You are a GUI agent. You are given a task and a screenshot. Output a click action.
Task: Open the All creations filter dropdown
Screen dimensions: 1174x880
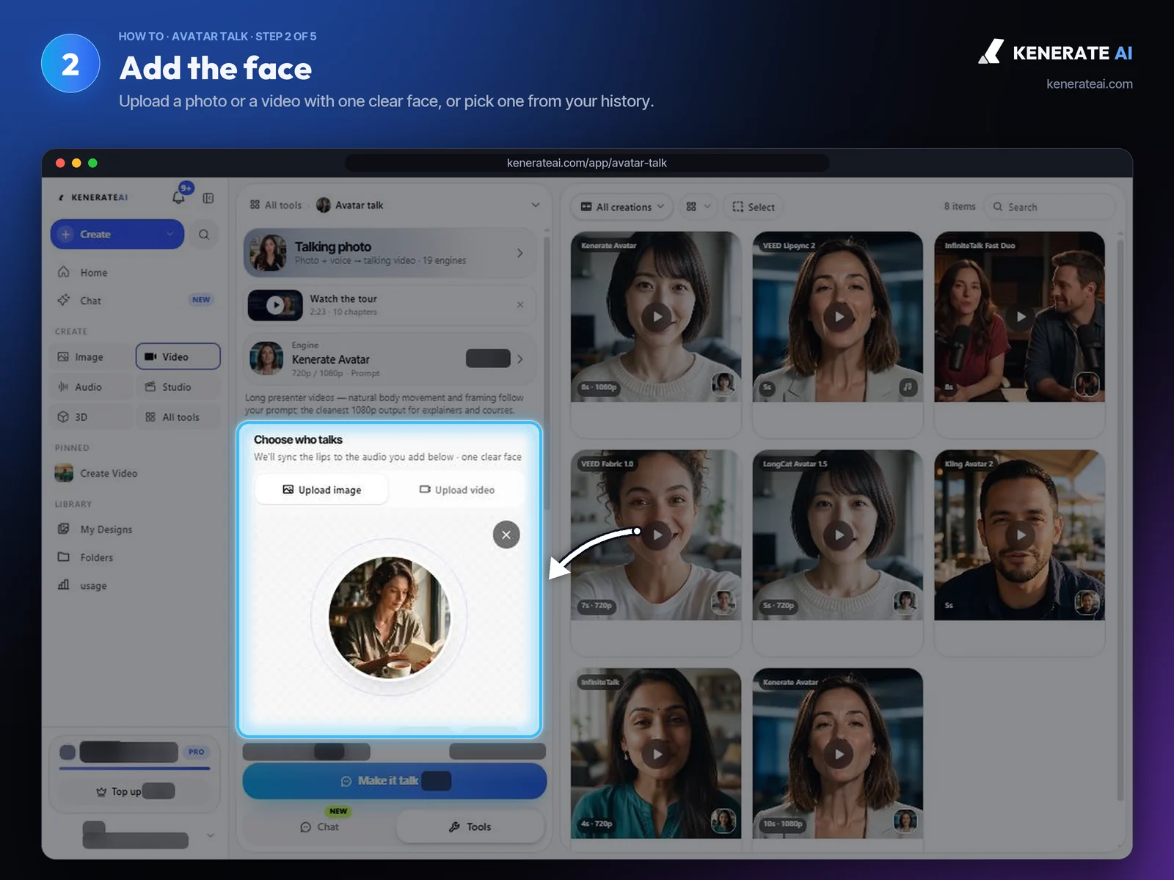click(622, 207)
